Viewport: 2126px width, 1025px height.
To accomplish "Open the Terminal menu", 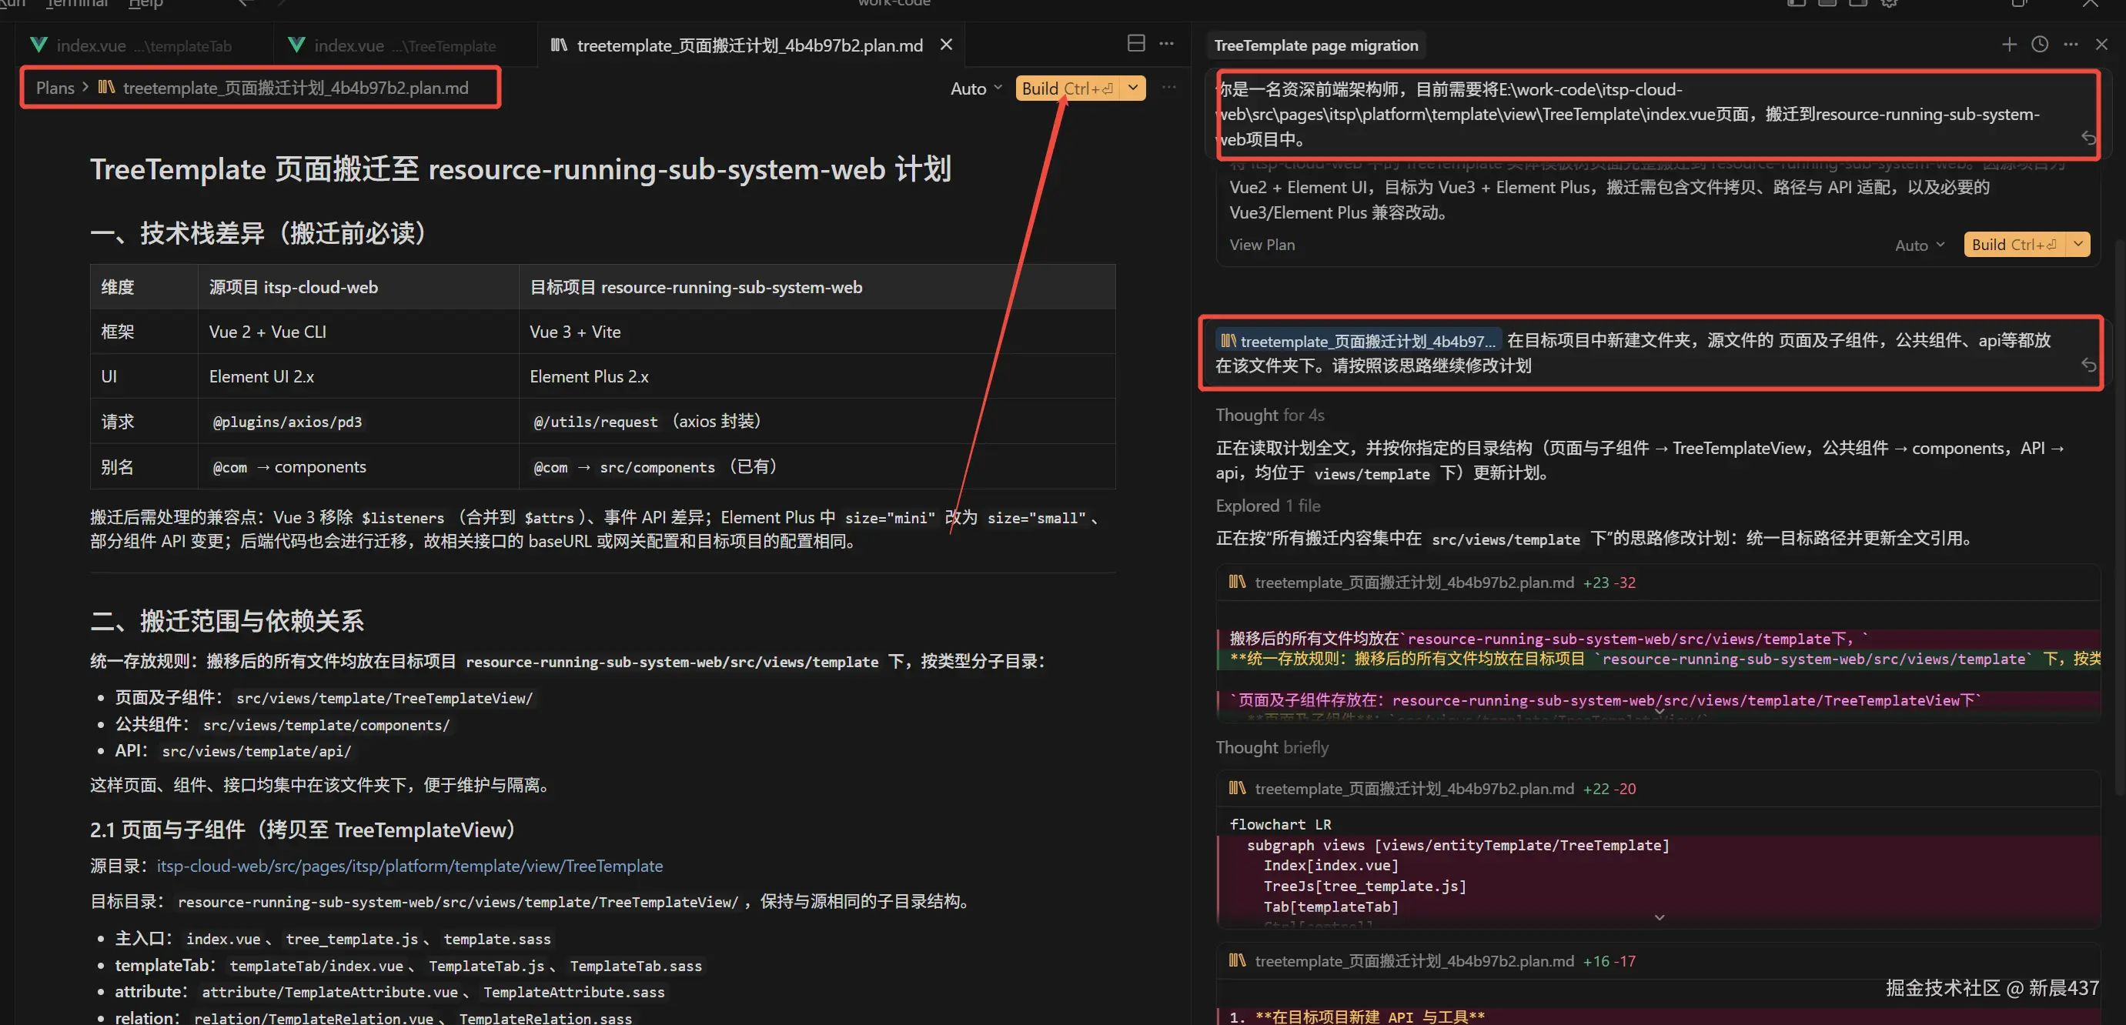I will [x=77, y=4].
